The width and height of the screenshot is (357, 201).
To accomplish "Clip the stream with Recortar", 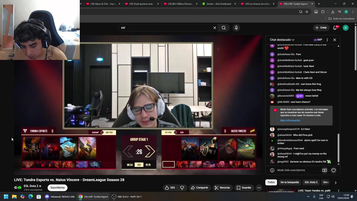I will pos(222,188).
